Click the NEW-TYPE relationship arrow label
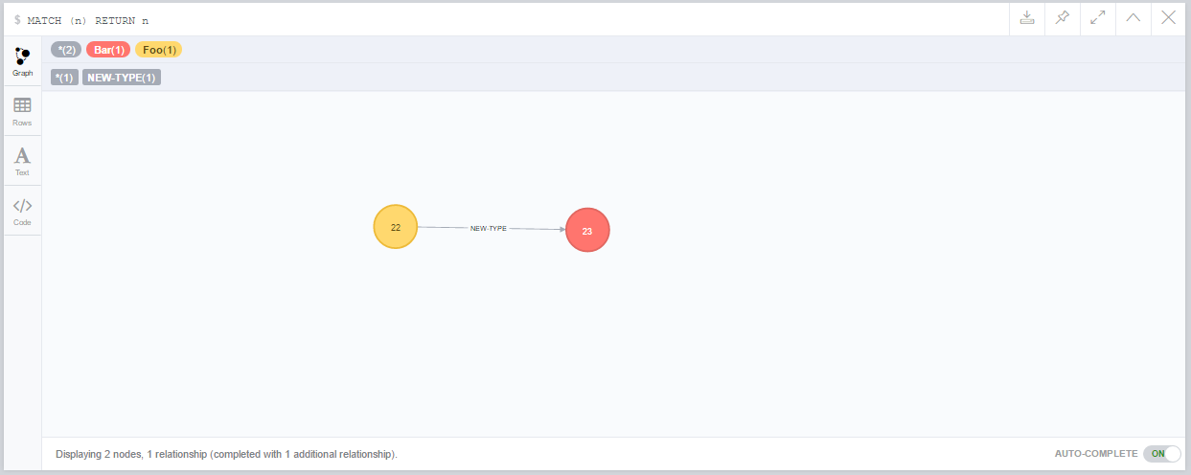This screenshot has height=475, width=1191. click(x=489, y=229)
